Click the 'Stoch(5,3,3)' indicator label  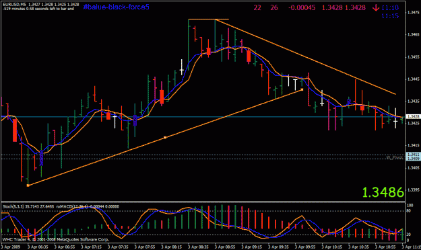tap(13, 206)
